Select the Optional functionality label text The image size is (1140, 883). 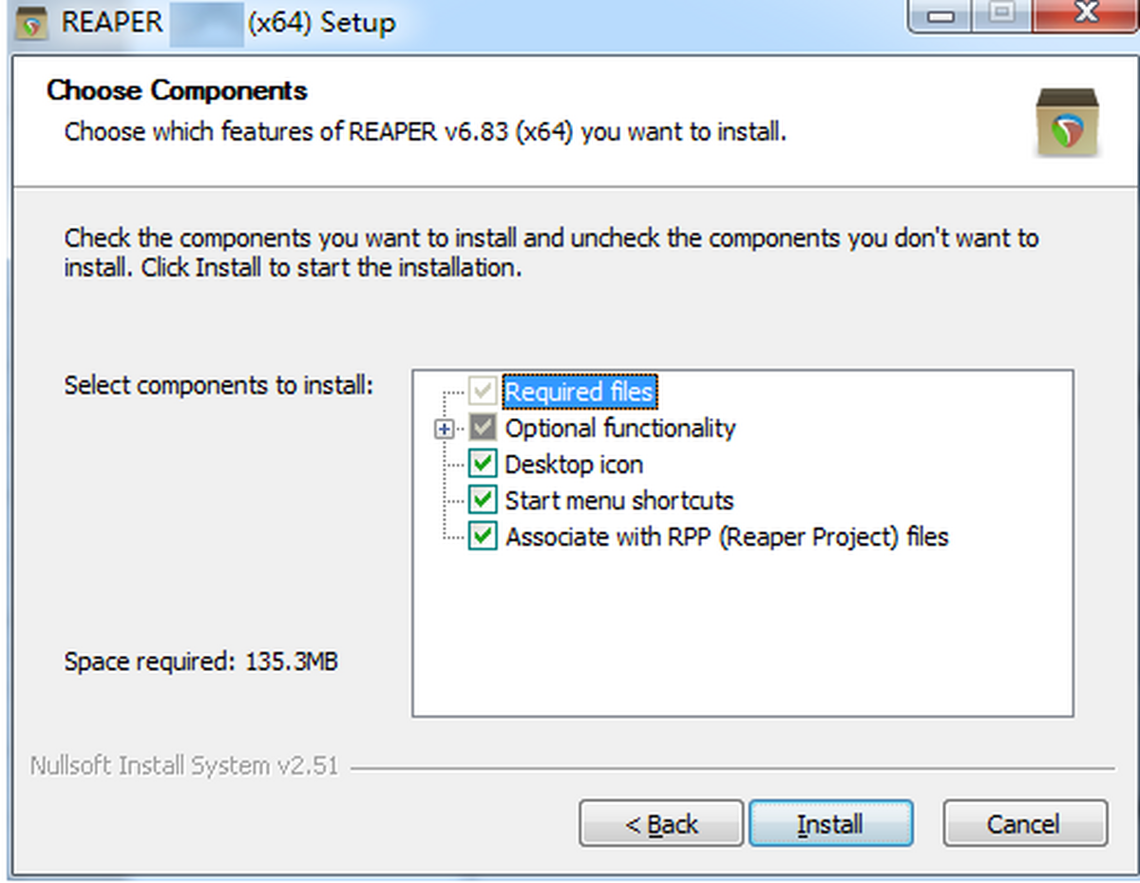[619, 429]
